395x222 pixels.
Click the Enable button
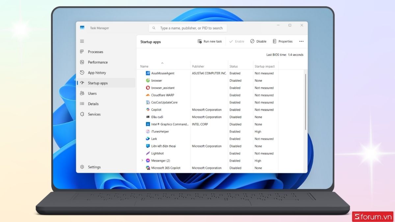pos(237,41)
